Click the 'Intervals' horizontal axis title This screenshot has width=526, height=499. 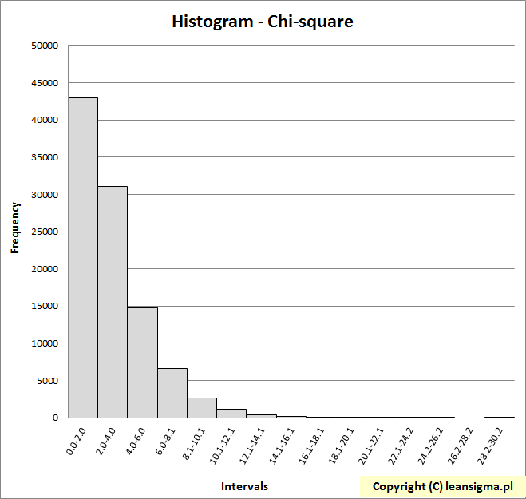click(244, 486)
